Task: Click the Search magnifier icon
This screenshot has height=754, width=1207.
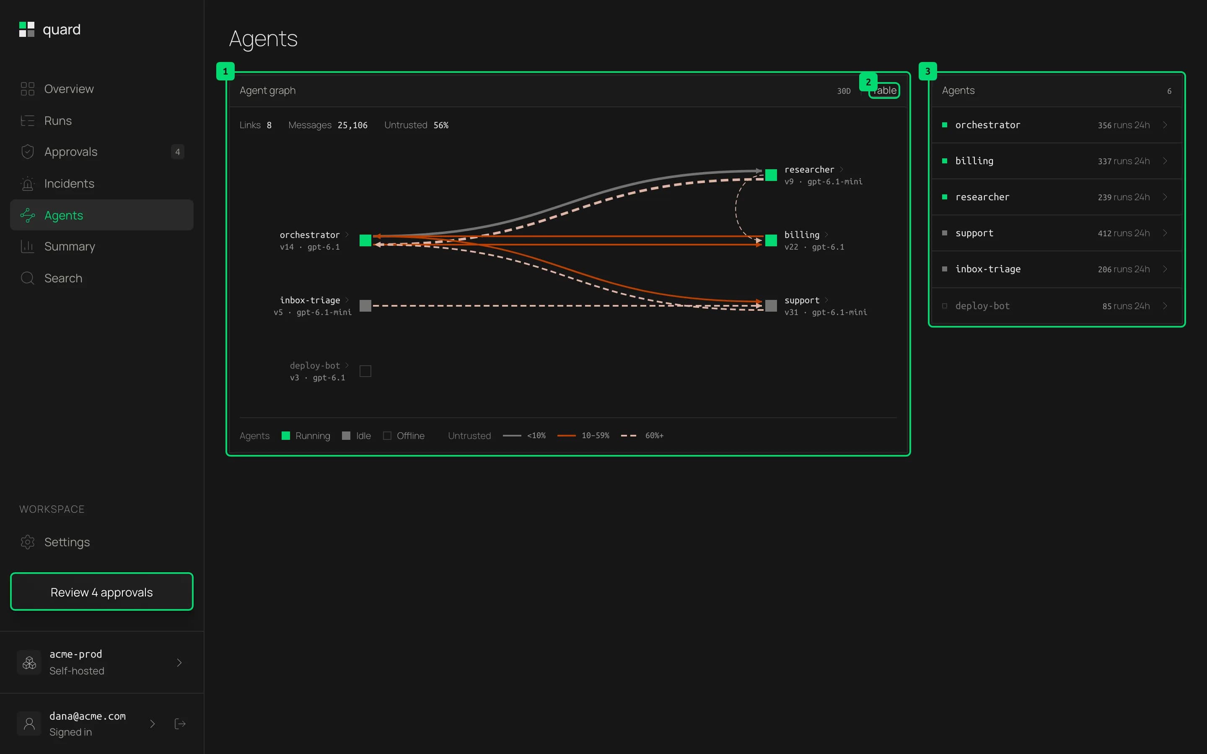Action: tap(27, 278)
